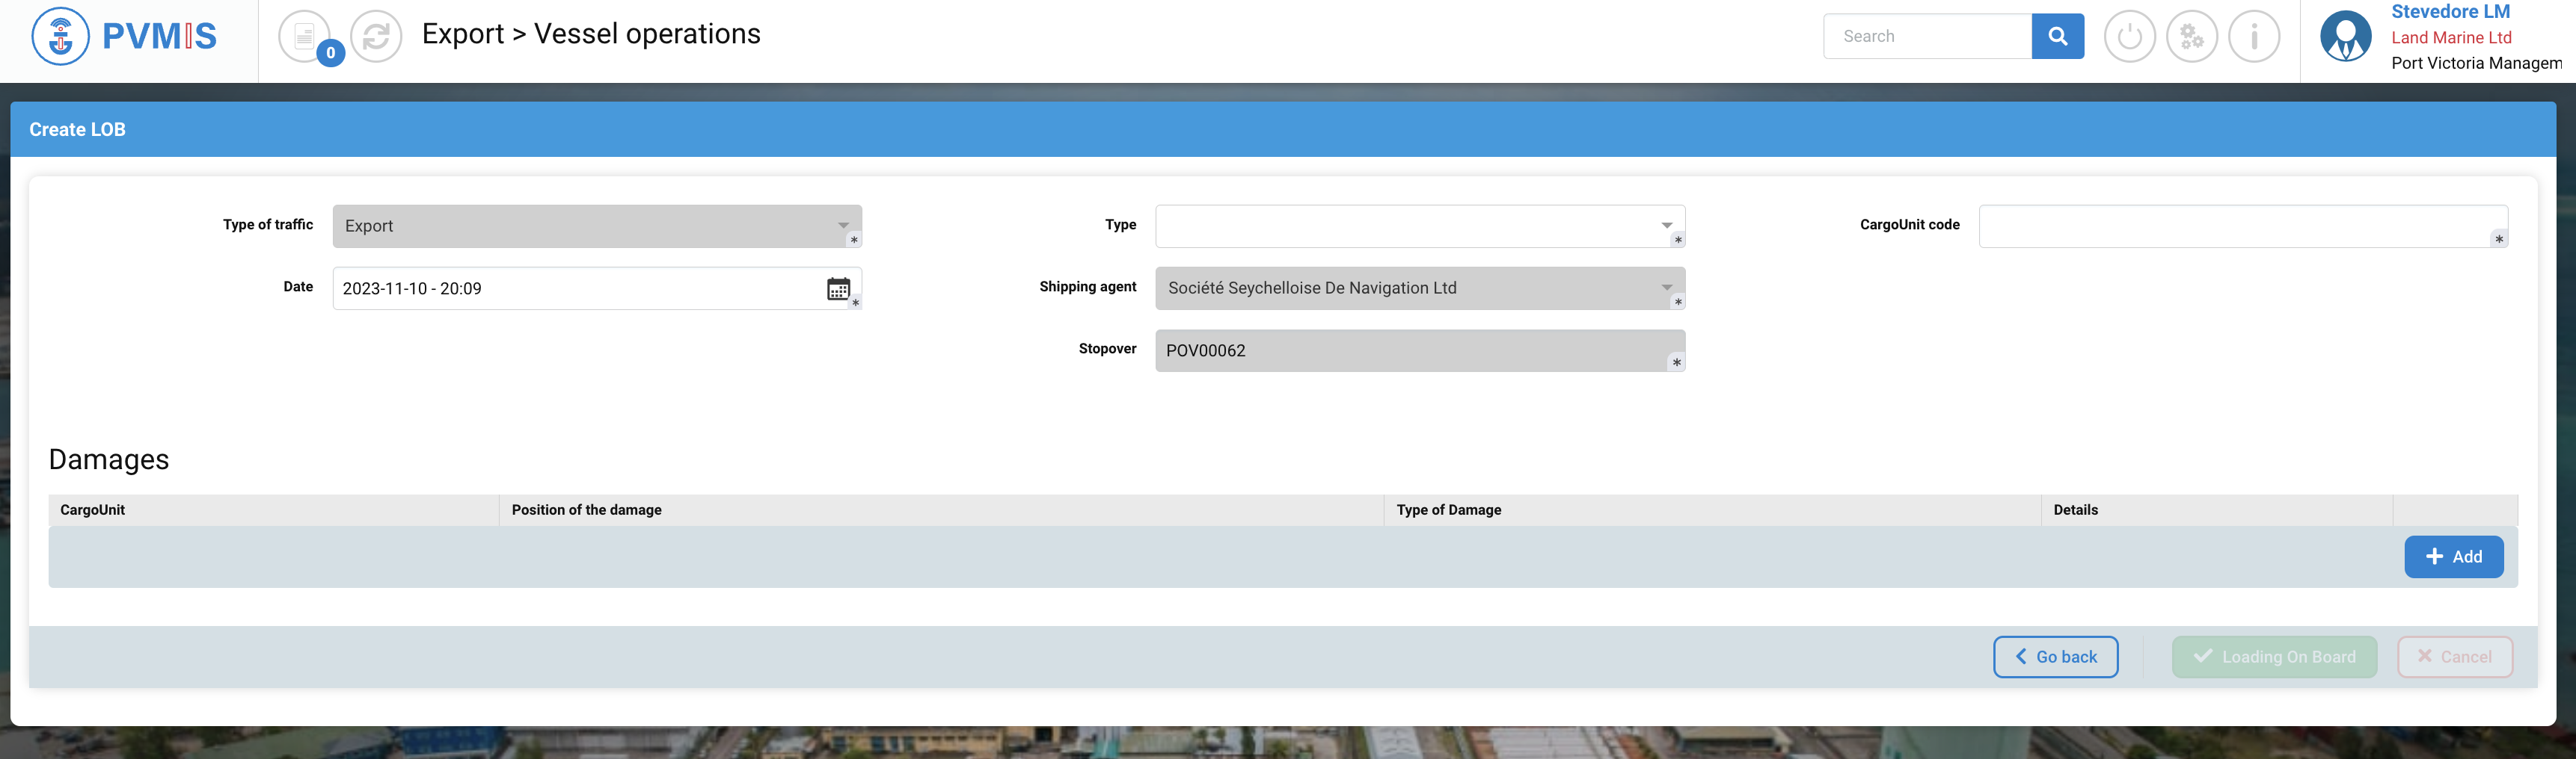The width and height of the screenshot is (2576, 759).
Task: Click the magnifying glass search button
Action: [x=2057, y=37]
